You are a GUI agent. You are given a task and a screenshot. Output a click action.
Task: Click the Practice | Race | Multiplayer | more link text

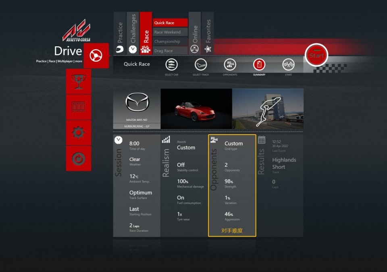coord(59,61)
